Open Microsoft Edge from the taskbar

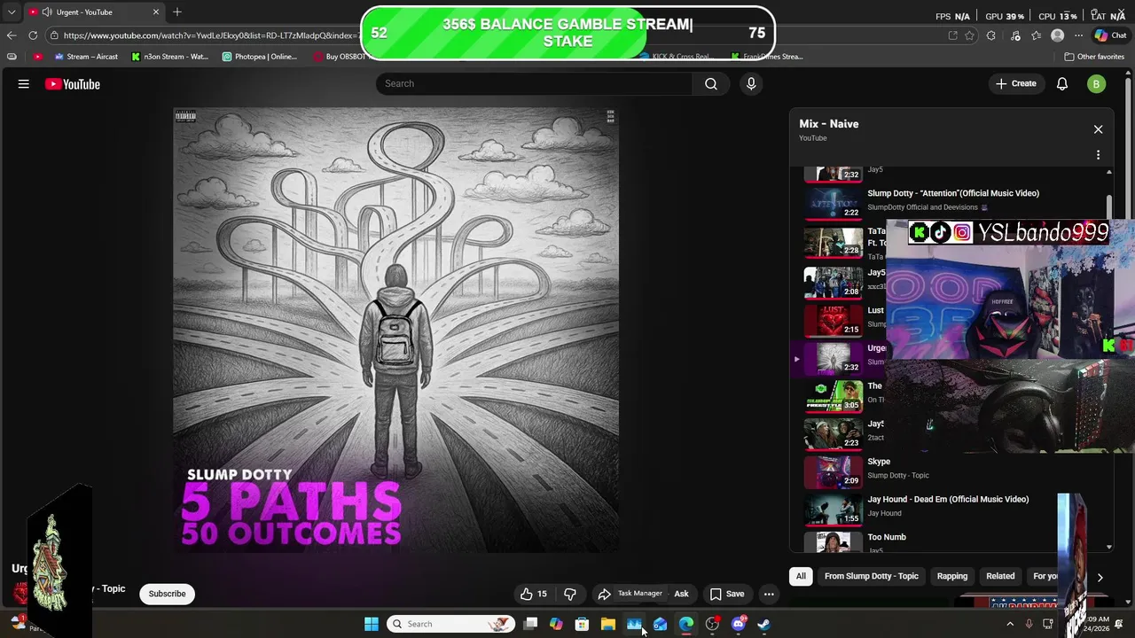[686, 624]
